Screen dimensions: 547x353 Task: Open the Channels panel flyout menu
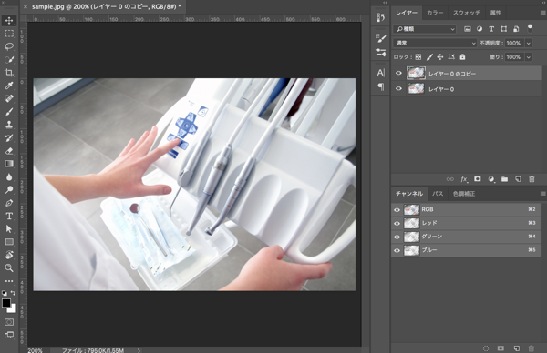tap(542, 194)
